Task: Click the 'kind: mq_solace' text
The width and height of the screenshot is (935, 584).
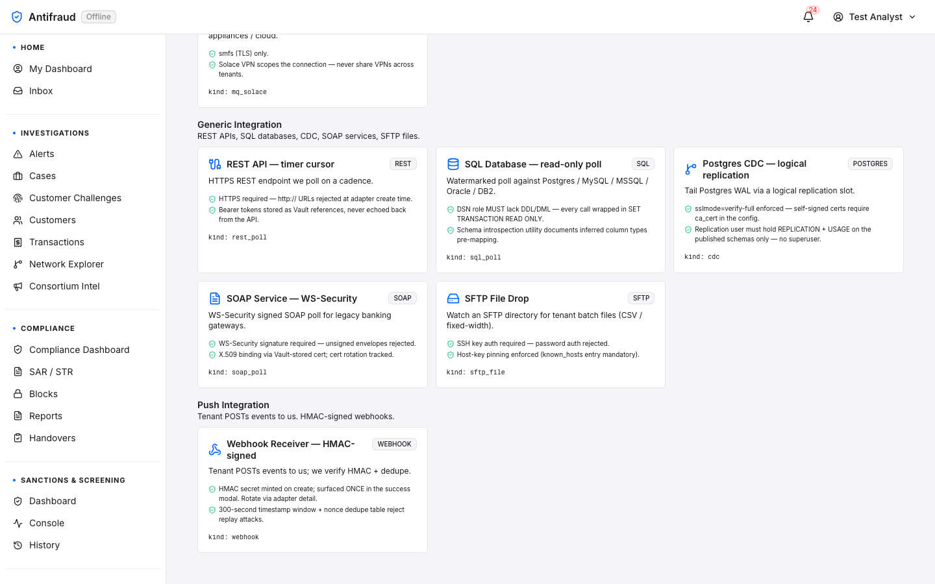Action: (238, 92)
